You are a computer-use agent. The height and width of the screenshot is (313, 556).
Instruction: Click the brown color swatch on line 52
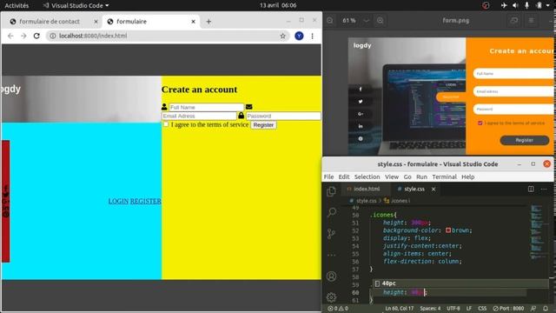(x=448, y=230)
